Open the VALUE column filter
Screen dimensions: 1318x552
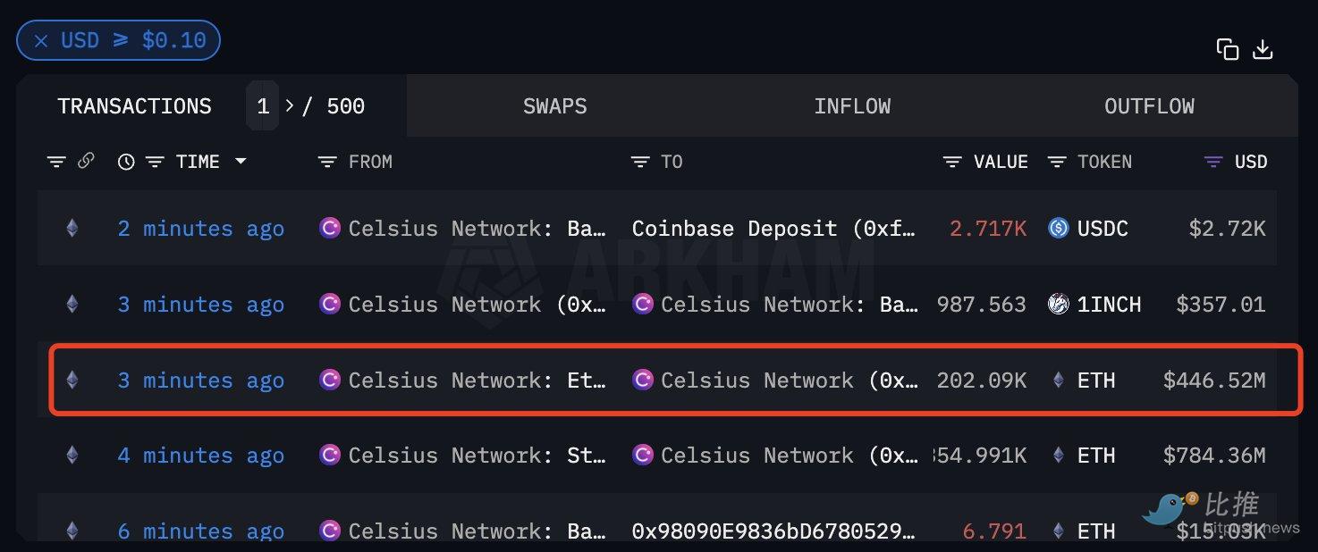point(952,162)
